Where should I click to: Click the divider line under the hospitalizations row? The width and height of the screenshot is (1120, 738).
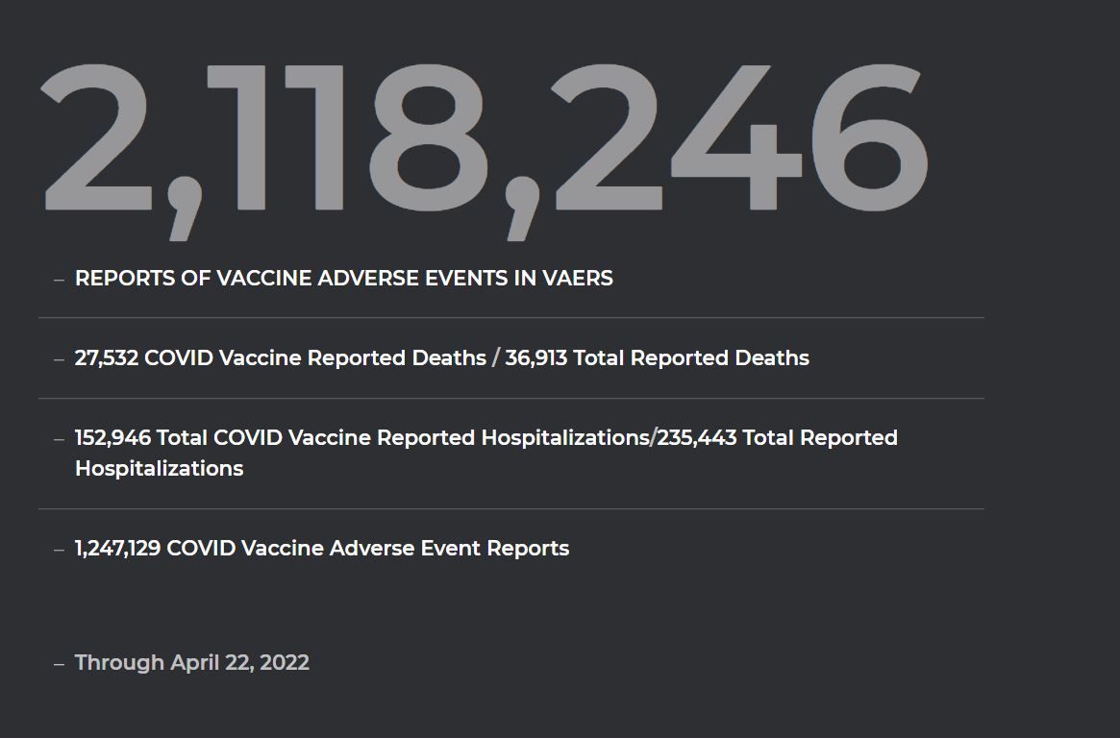[511, 509]
